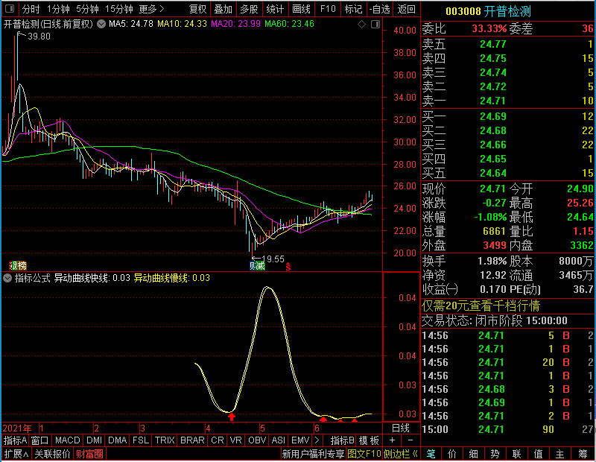Click 叠加 overlay button
The image size is (596, 462).
click(223, 9)
